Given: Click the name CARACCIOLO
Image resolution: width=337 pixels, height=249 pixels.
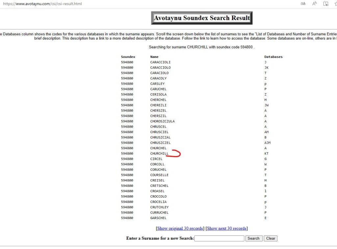Looking at the screenshot, I should pyautogui.click(x=160, y=68).
